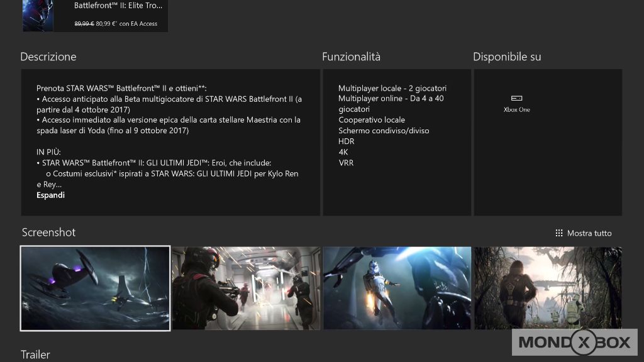Click the Xbox One console icon

point(516,99)
